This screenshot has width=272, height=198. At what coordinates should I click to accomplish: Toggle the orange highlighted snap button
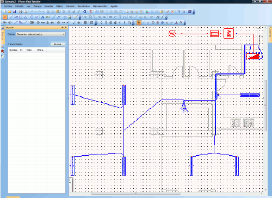[139, 23]
